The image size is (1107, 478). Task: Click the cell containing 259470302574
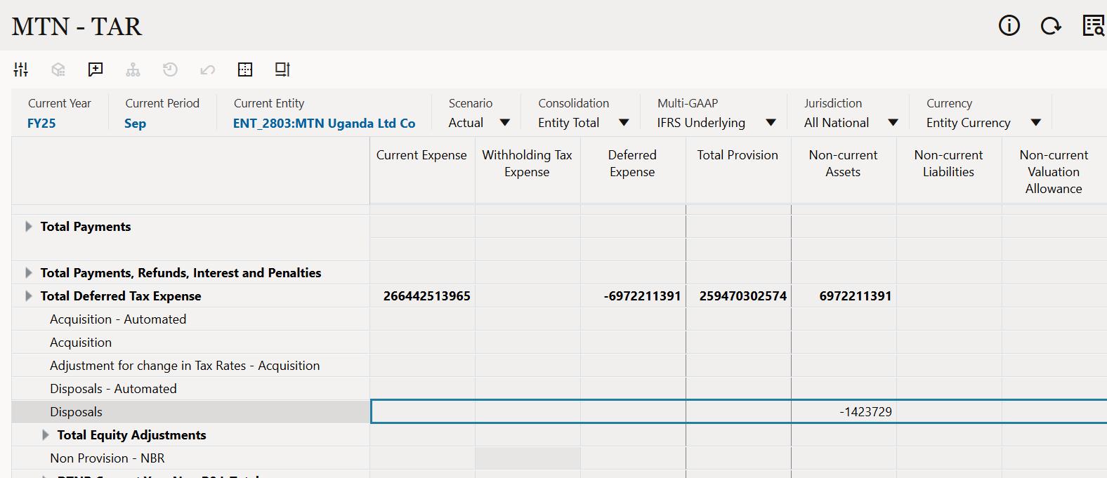click(x=739, y=296)
